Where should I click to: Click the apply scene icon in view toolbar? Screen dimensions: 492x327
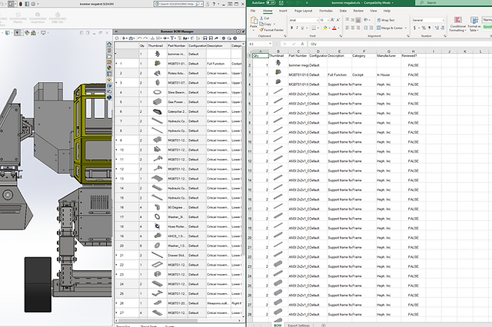[33, 32]
